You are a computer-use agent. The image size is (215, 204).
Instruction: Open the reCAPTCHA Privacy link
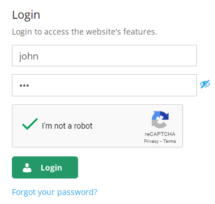click(x=151, y=141)
